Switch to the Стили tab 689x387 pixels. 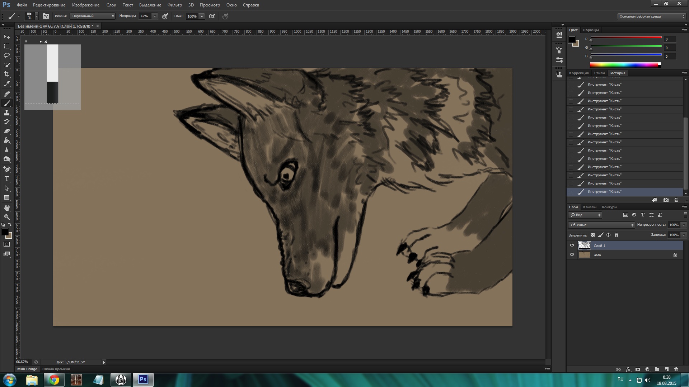click(x=599, y=73)
